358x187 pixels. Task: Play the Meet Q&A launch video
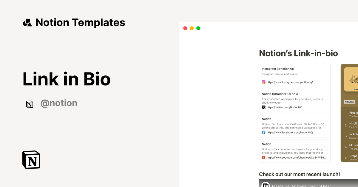(307, 184)
